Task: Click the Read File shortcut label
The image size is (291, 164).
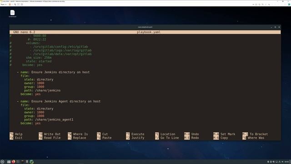Action: tap(52, 138)
